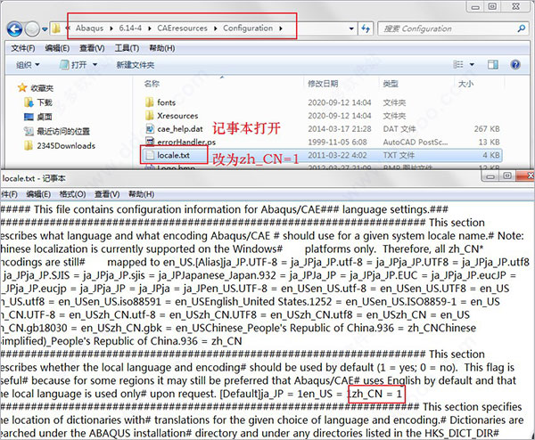The height and width of the screenshot is (440, 535).
Task: Sort files by 类型 column header
Action: pos(391,84)
